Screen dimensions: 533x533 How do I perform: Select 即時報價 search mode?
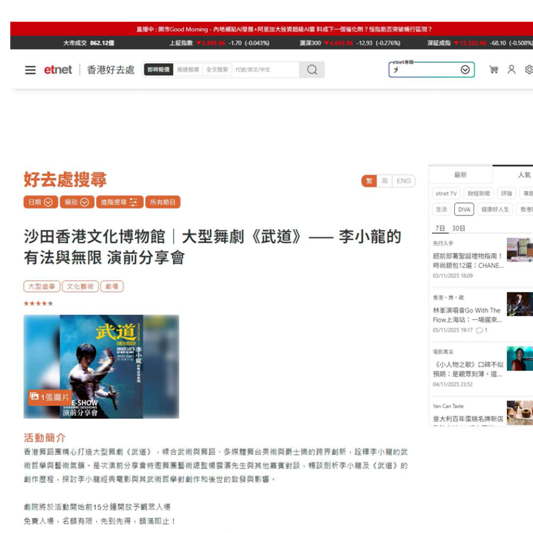tap(158, 69)
